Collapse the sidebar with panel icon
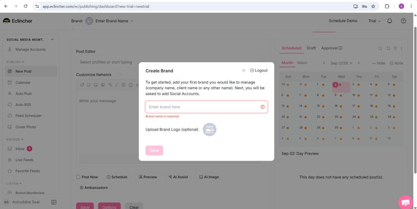Image resolution: width=417 pixels, height=209 pixels. [x=54, y=202]
